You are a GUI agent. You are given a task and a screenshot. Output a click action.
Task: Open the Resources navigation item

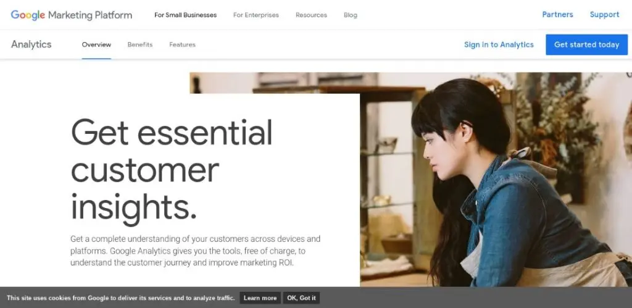311,15
